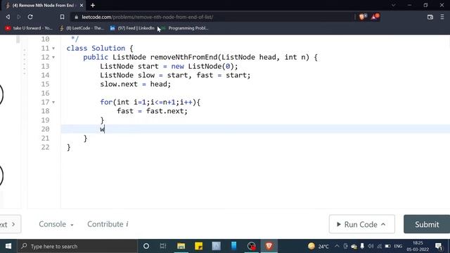Select the Remove Nth Node From End tab
The height and width of the screenshot is (253, 450).
[x=44, y=5]
